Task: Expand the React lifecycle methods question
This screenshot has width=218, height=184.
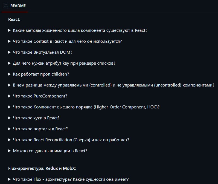Action: 78,30
